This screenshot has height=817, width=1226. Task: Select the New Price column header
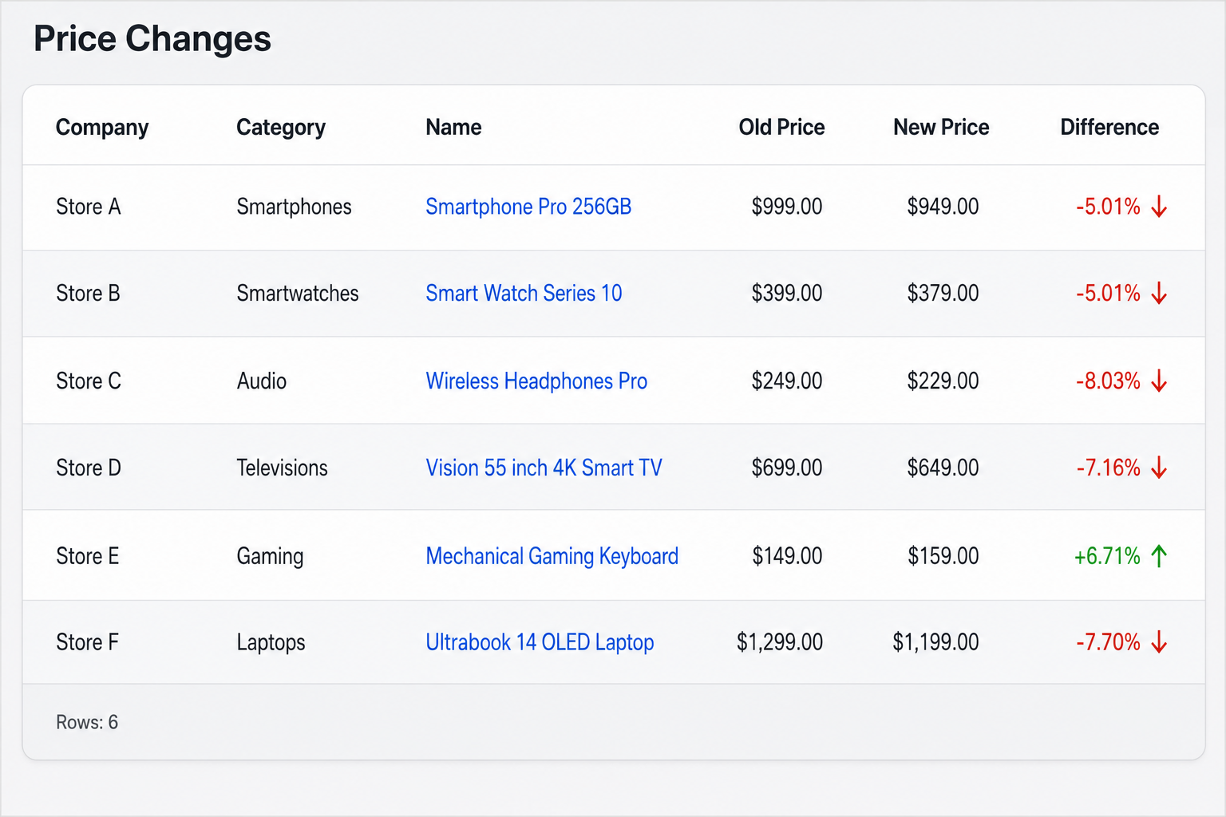pos(941,127)
